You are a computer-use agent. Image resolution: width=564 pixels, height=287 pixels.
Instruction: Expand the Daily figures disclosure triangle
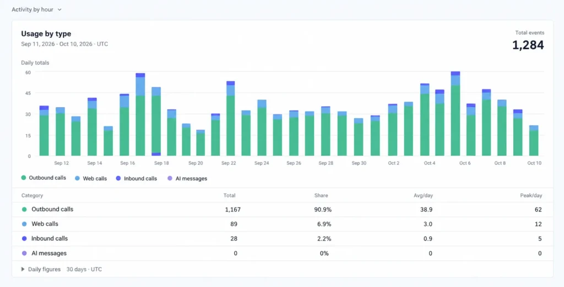23,269
